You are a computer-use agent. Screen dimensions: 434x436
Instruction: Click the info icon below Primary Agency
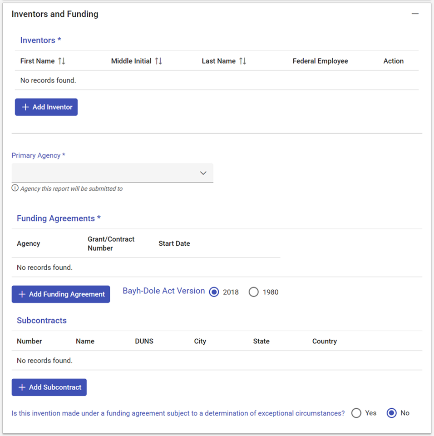click(15, 188)
